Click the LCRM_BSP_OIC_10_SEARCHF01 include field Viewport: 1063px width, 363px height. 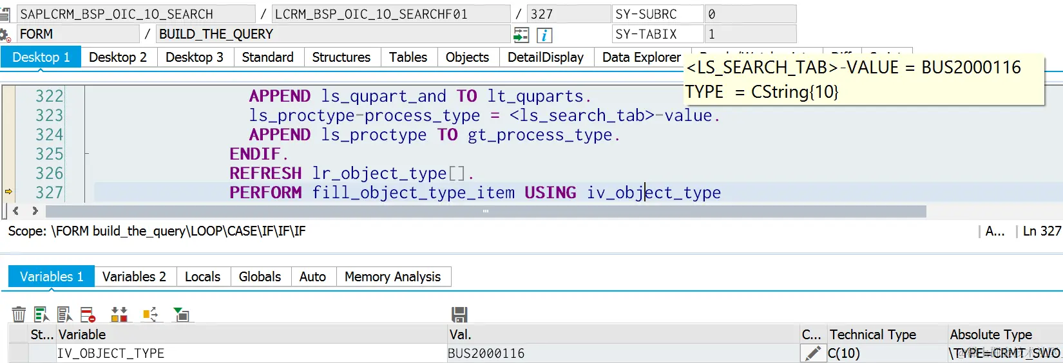pyautogui.click(x=391, y=14)
